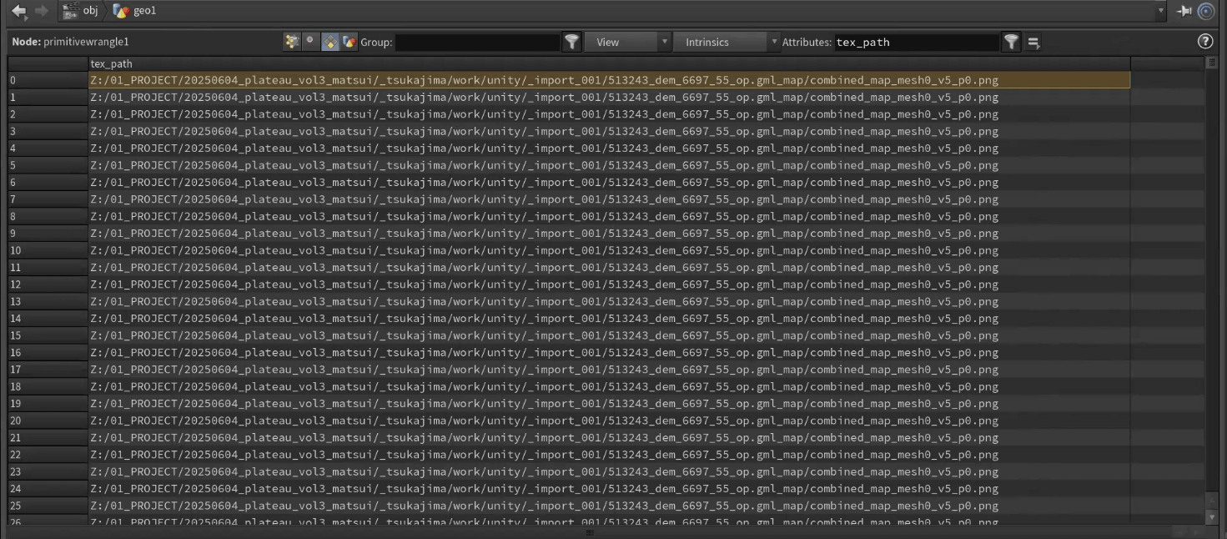
Task: Open the View dropdown
Action: pyautogui.click(x=627, y=42)
